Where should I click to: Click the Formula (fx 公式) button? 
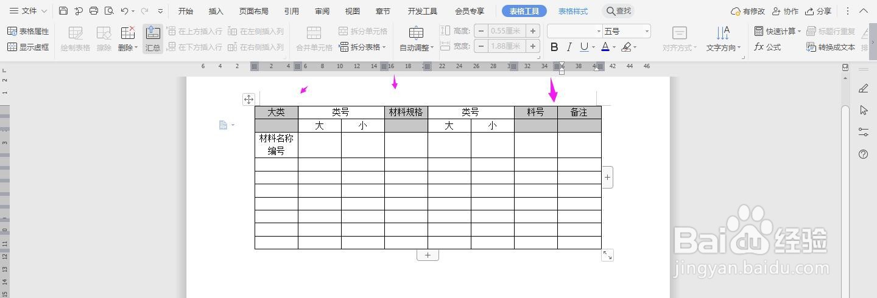click(x=767, y=47)
